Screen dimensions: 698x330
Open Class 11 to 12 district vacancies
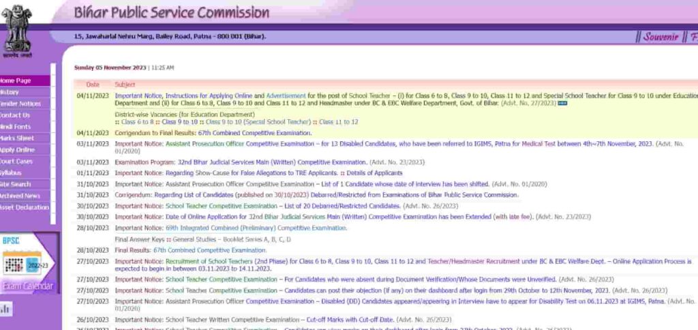(338, 122)
